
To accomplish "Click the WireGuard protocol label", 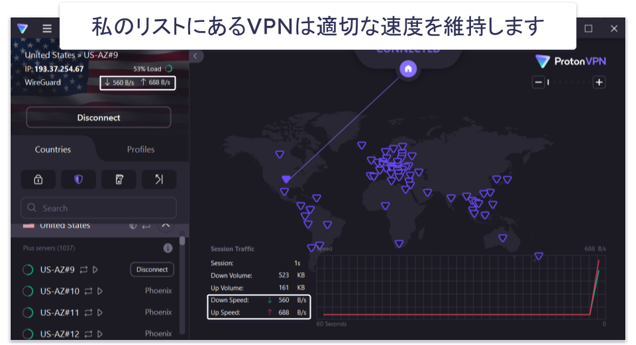I will [42, 82].
